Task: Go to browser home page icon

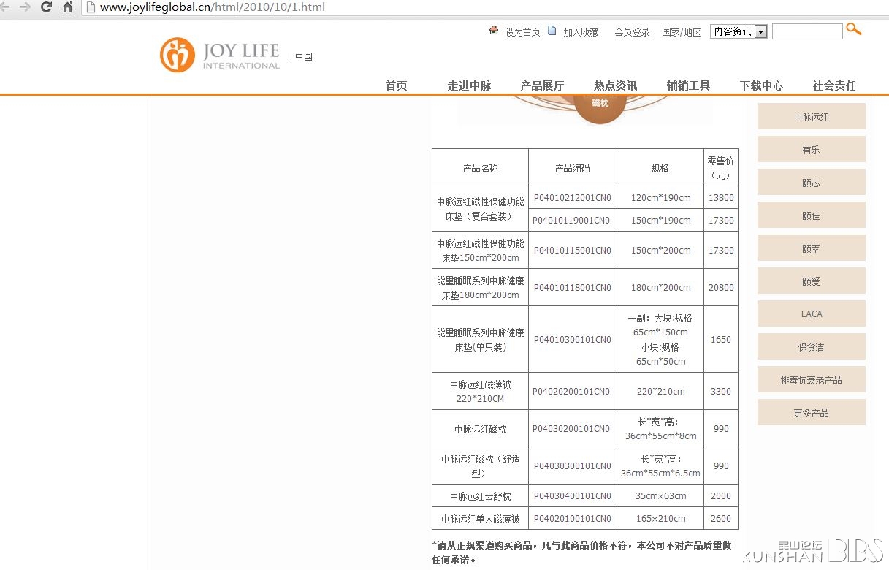Action: click(x=67, y=7)
